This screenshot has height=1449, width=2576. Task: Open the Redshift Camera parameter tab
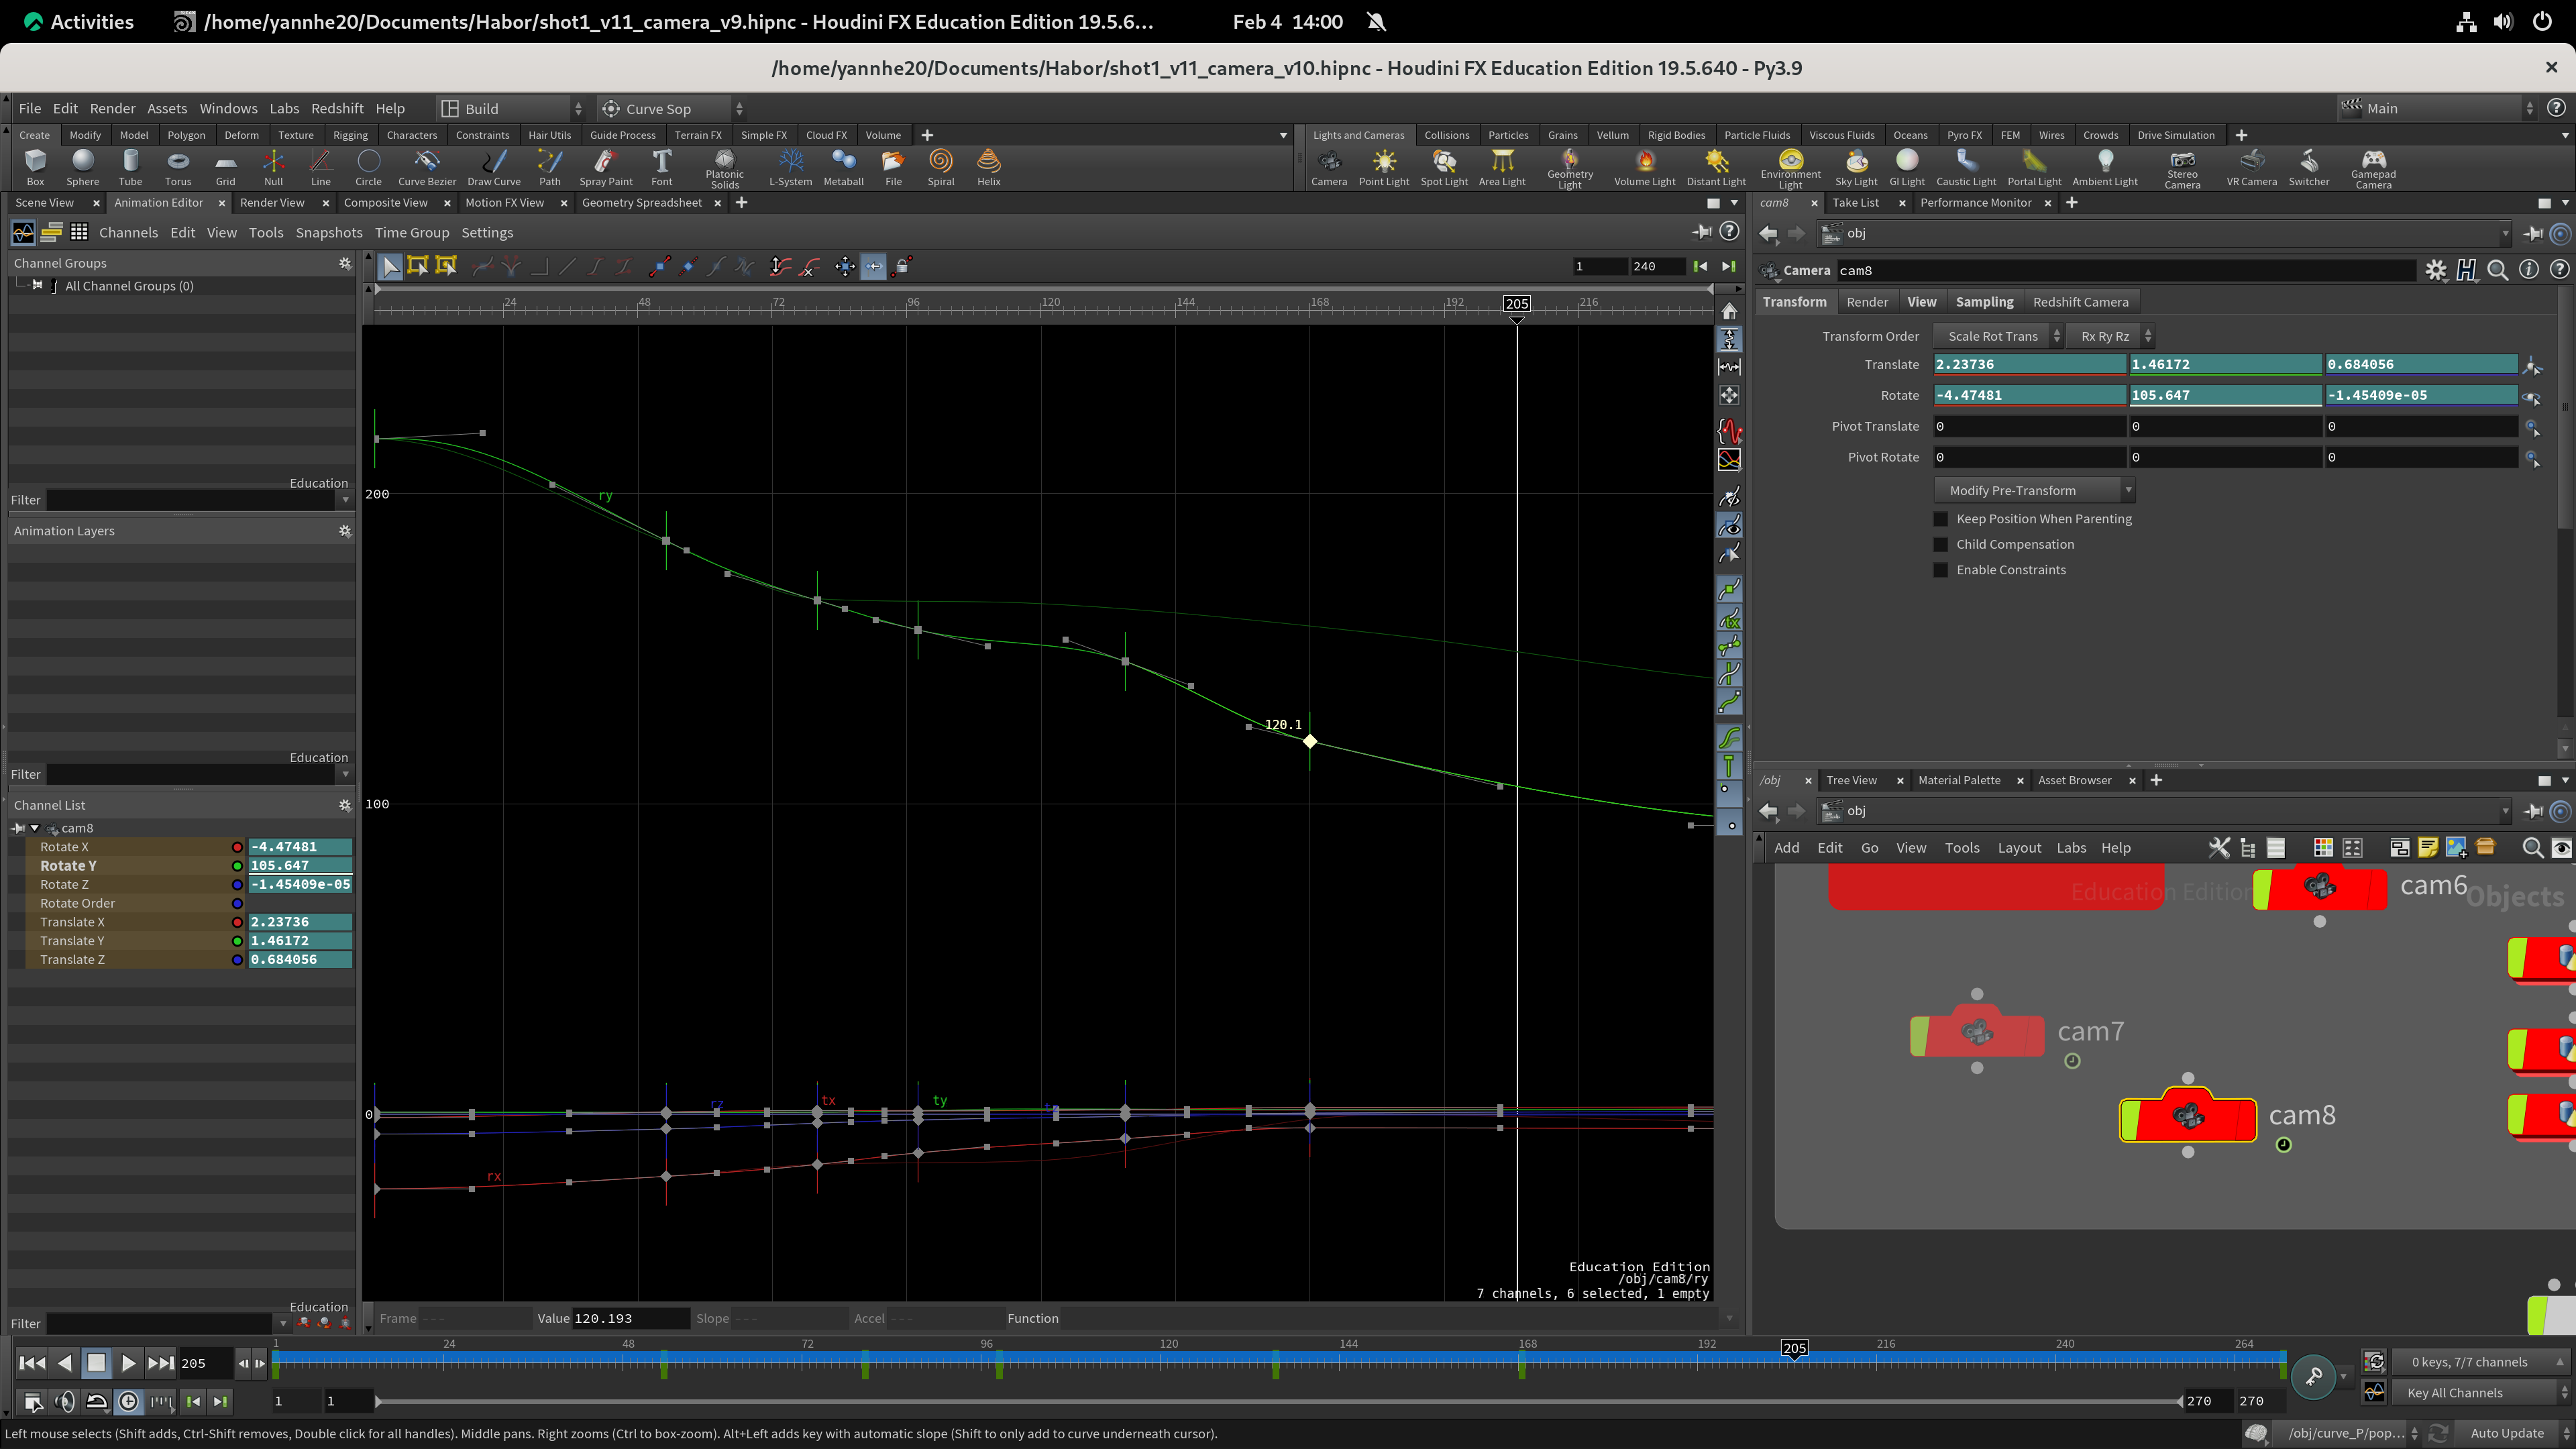(2080, 302)
